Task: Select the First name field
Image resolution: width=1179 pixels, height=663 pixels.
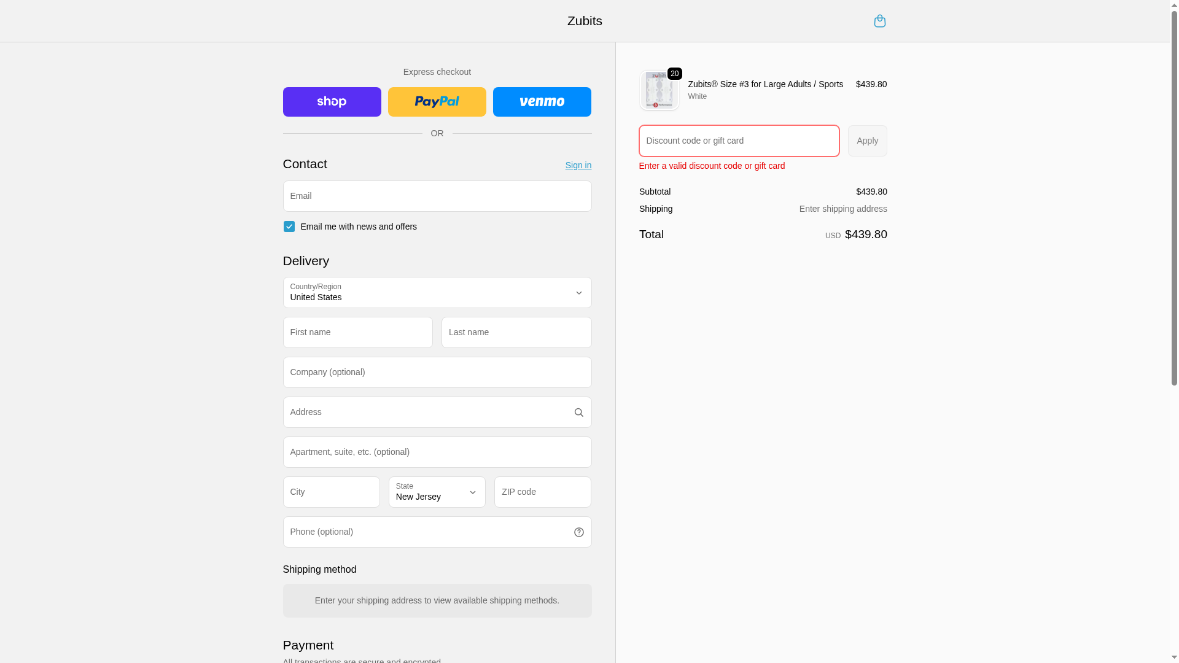Action: [357, 333]
